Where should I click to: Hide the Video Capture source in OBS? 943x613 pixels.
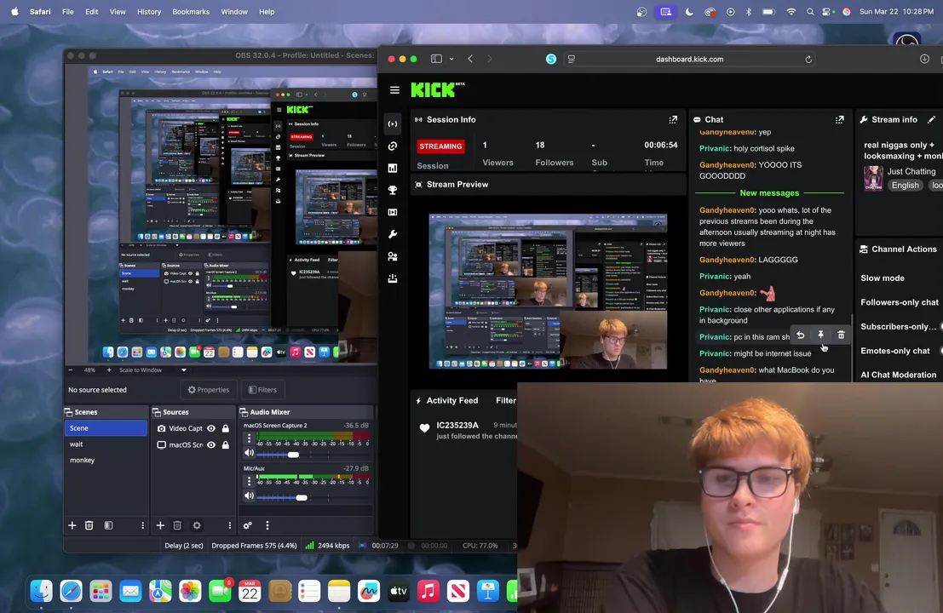click(x=211, y=428)
